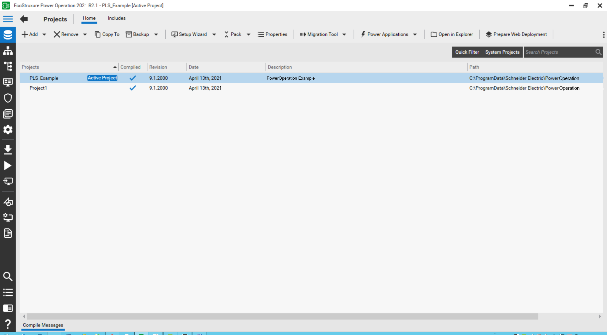Switch to the Includes tab
The height and width of the screenshot is (335, 607).
coord(117,18)
